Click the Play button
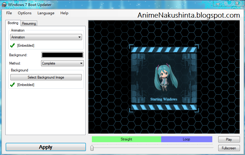Screen dimensions: 245x155 pos(229,140)
